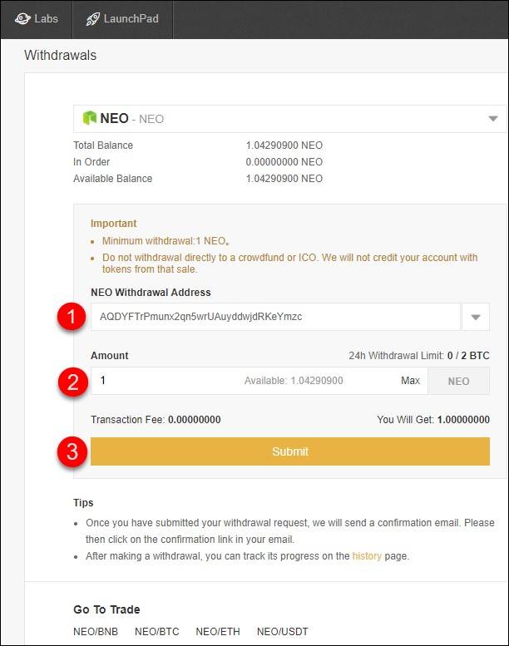
Task: Click the NEO unit button
Action: click(x=458, y=382)
